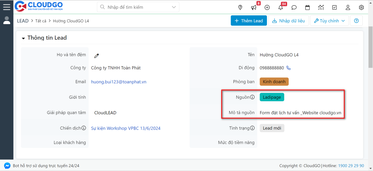Open the settings gear icon

tap(361, 7)
